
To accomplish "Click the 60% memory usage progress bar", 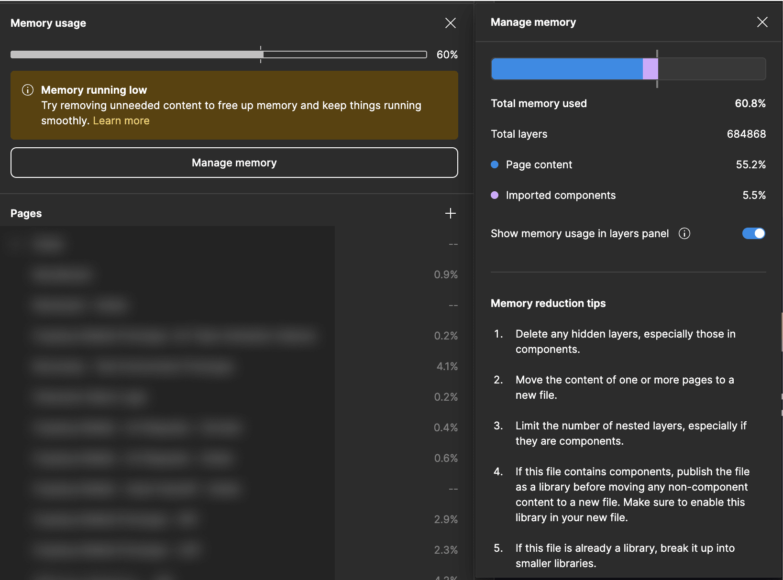I will (x=218, y=54).
